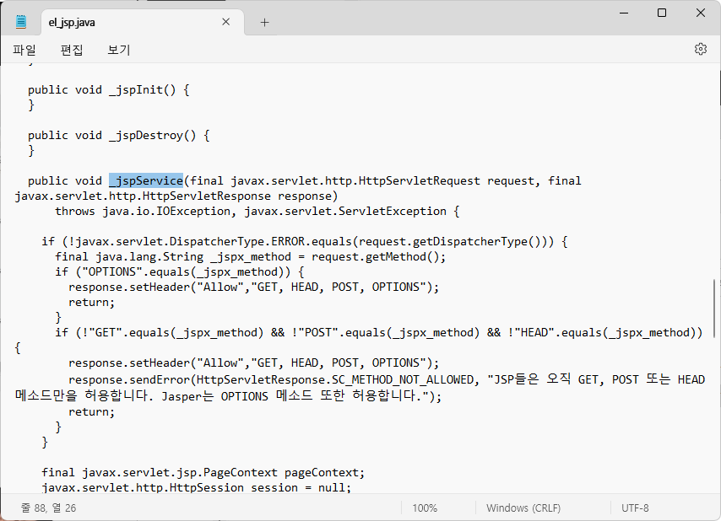
Task: Maximize the Notepad window
Action: pyautogui.click(x=662, y=13)
